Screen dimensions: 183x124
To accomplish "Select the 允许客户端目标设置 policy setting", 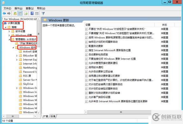I will coord(99,97).
